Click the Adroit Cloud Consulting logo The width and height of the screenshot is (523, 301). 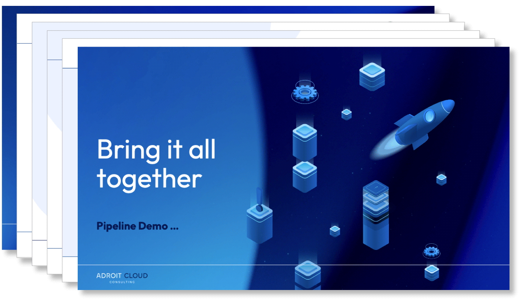click(x=122, y=278)
